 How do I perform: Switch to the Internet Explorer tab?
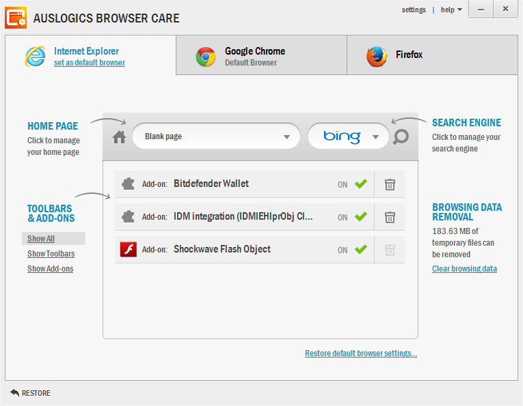tap(90, 55)
